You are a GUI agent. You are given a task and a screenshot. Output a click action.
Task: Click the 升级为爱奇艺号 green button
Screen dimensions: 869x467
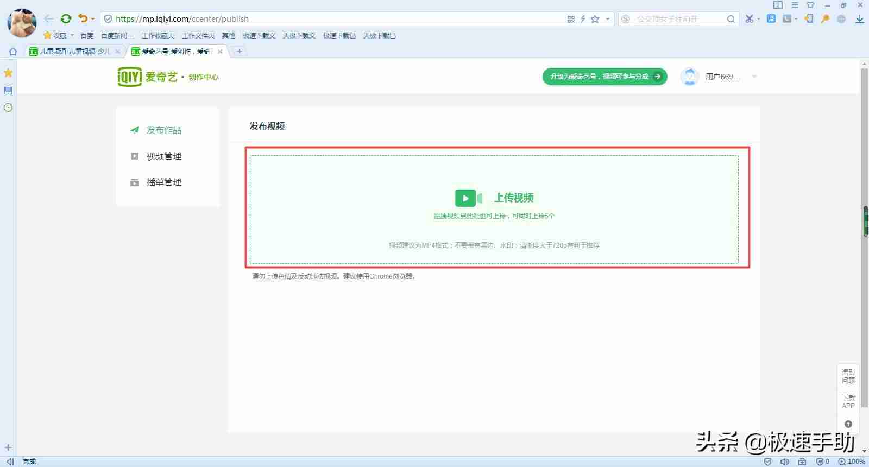tap(604, 77)
